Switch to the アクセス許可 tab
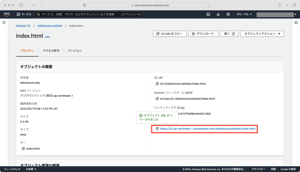300x172 pixels. 51,51
